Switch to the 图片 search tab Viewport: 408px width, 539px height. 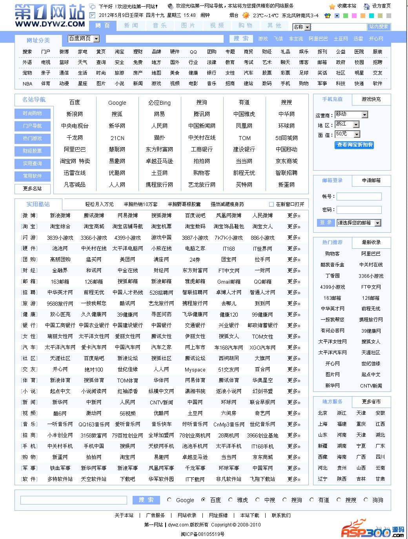click(x=188, y=25)
